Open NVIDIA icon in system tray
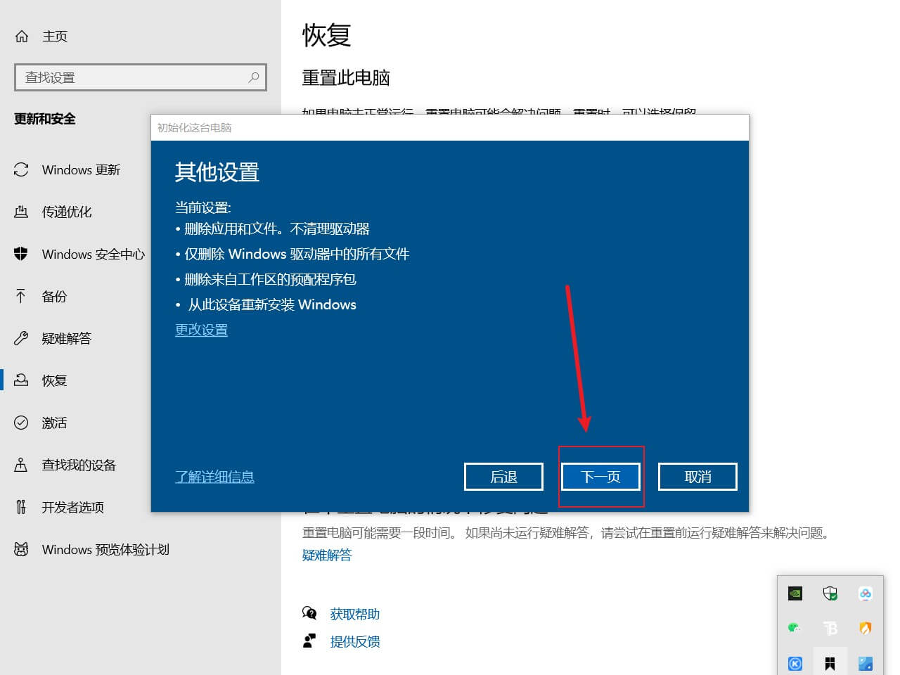 pyautogui.click(x=795, y=593)
